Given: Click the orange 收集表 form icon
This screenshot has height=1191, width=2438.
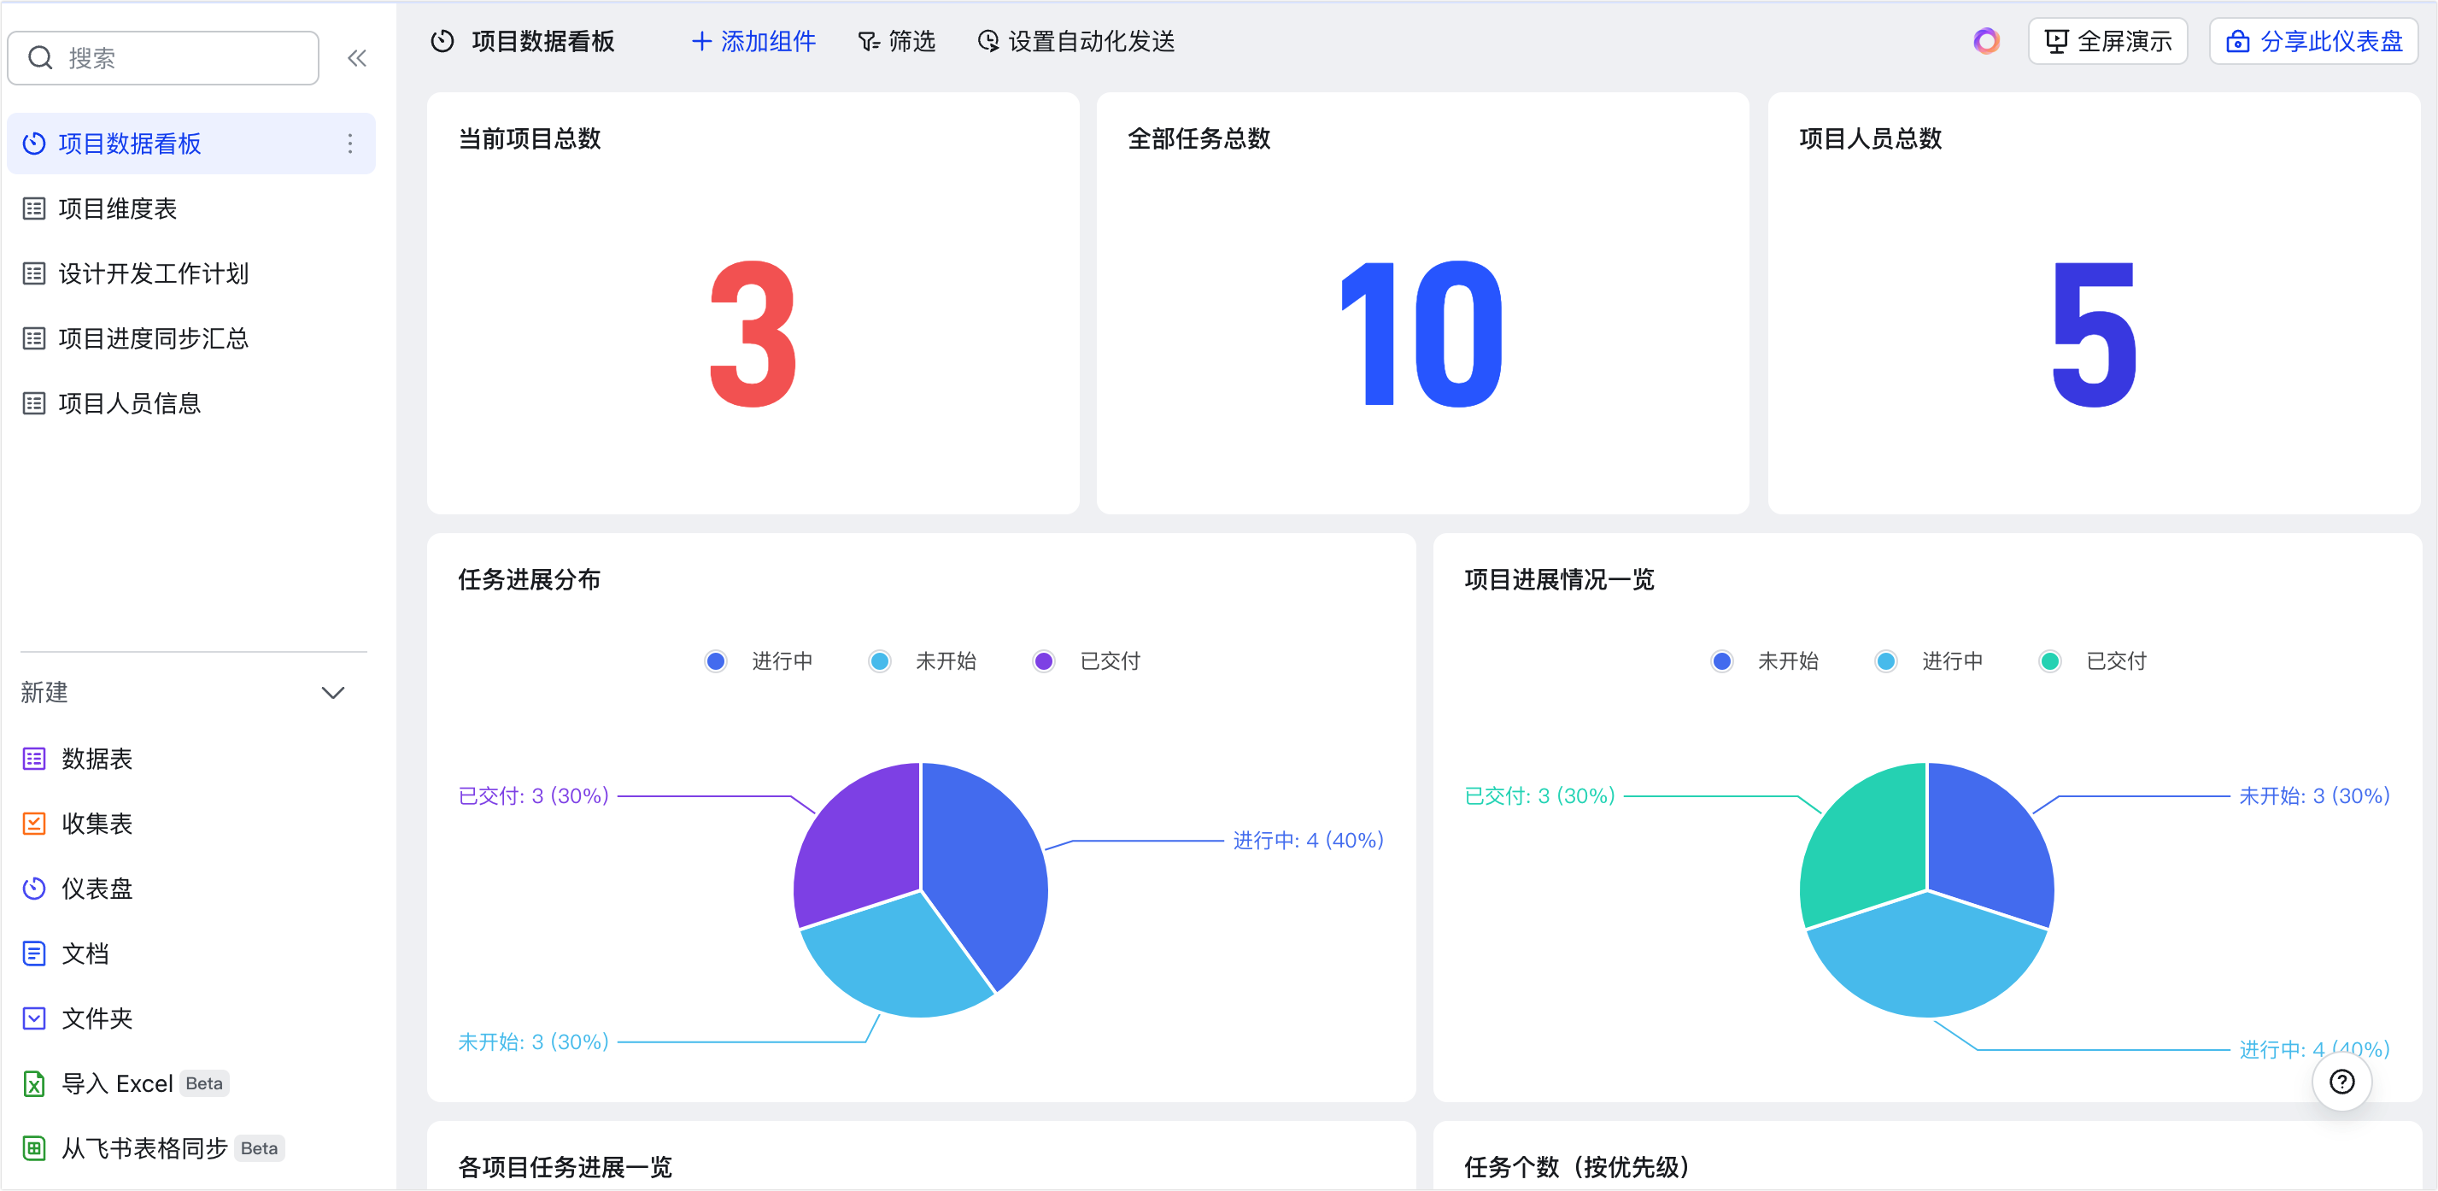Looking at the screenshot, I should (34, 824).
